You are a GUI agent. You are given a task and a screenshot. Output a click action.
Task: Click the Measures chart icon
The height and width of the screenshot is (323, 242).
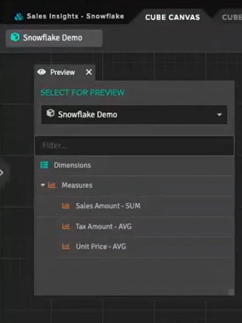[x=52, y=185]
